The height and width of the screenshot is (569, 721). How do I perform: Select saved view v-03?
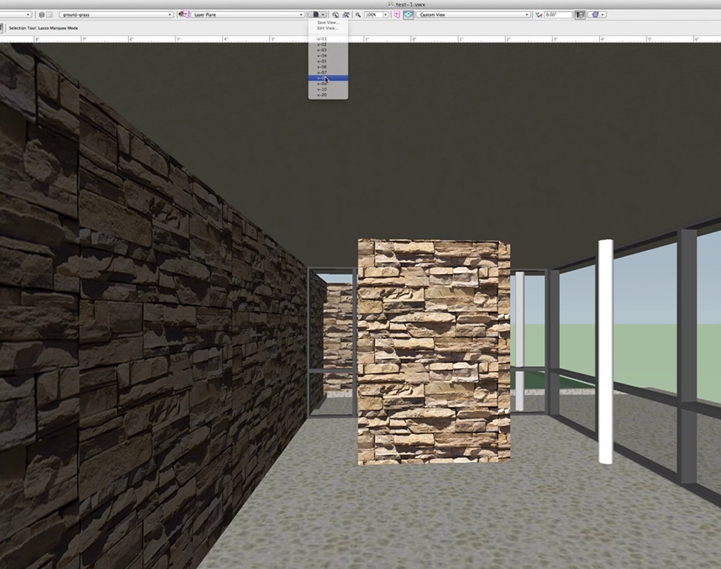point(322,50)
